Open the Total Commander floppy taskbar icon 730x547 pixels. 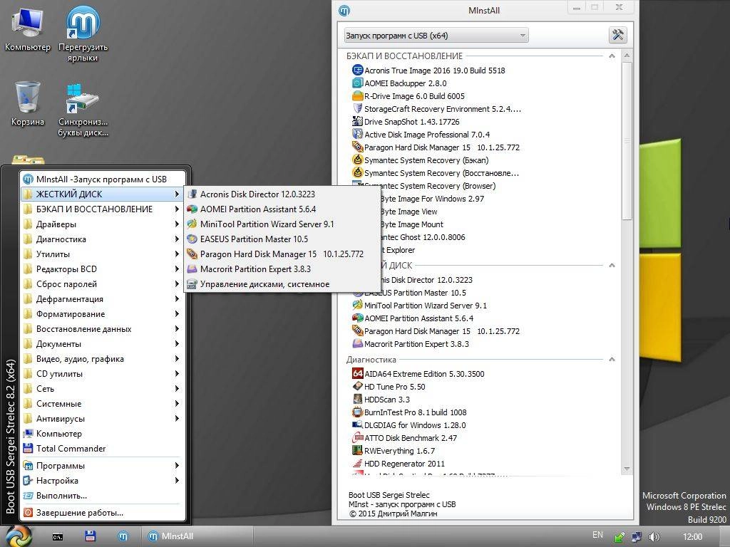pos(91,536)
